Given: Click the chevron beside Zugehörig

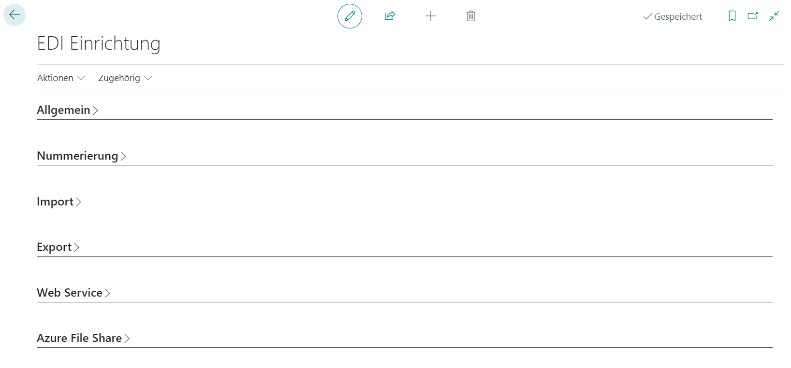Looking at the screenshot, I should (x=148, y=78).
